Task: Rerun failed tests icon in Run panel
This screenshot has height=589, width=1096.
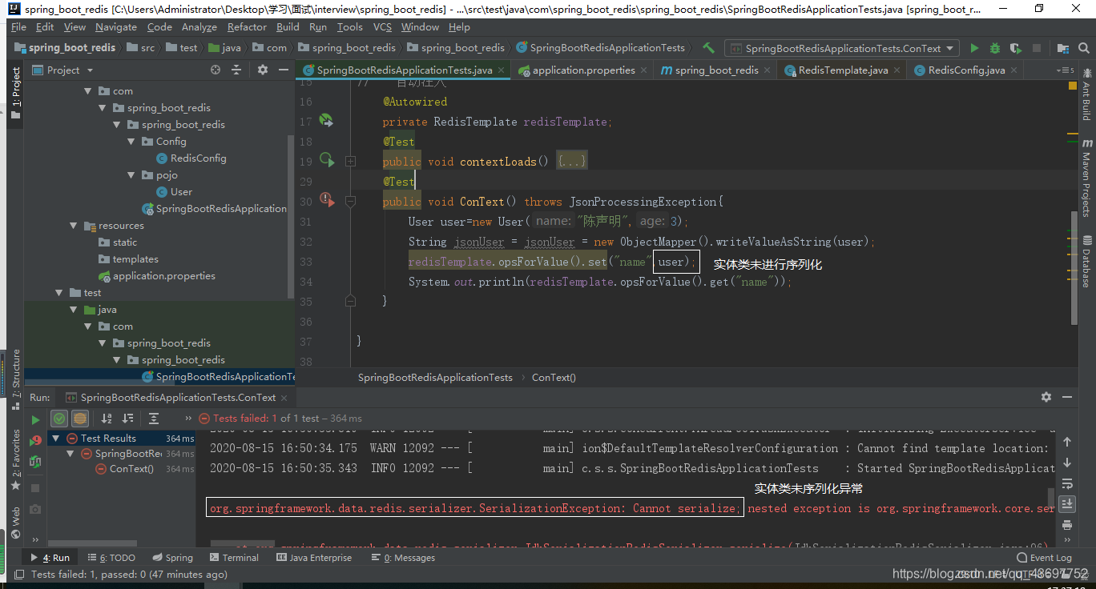Action: coord(35,440)
